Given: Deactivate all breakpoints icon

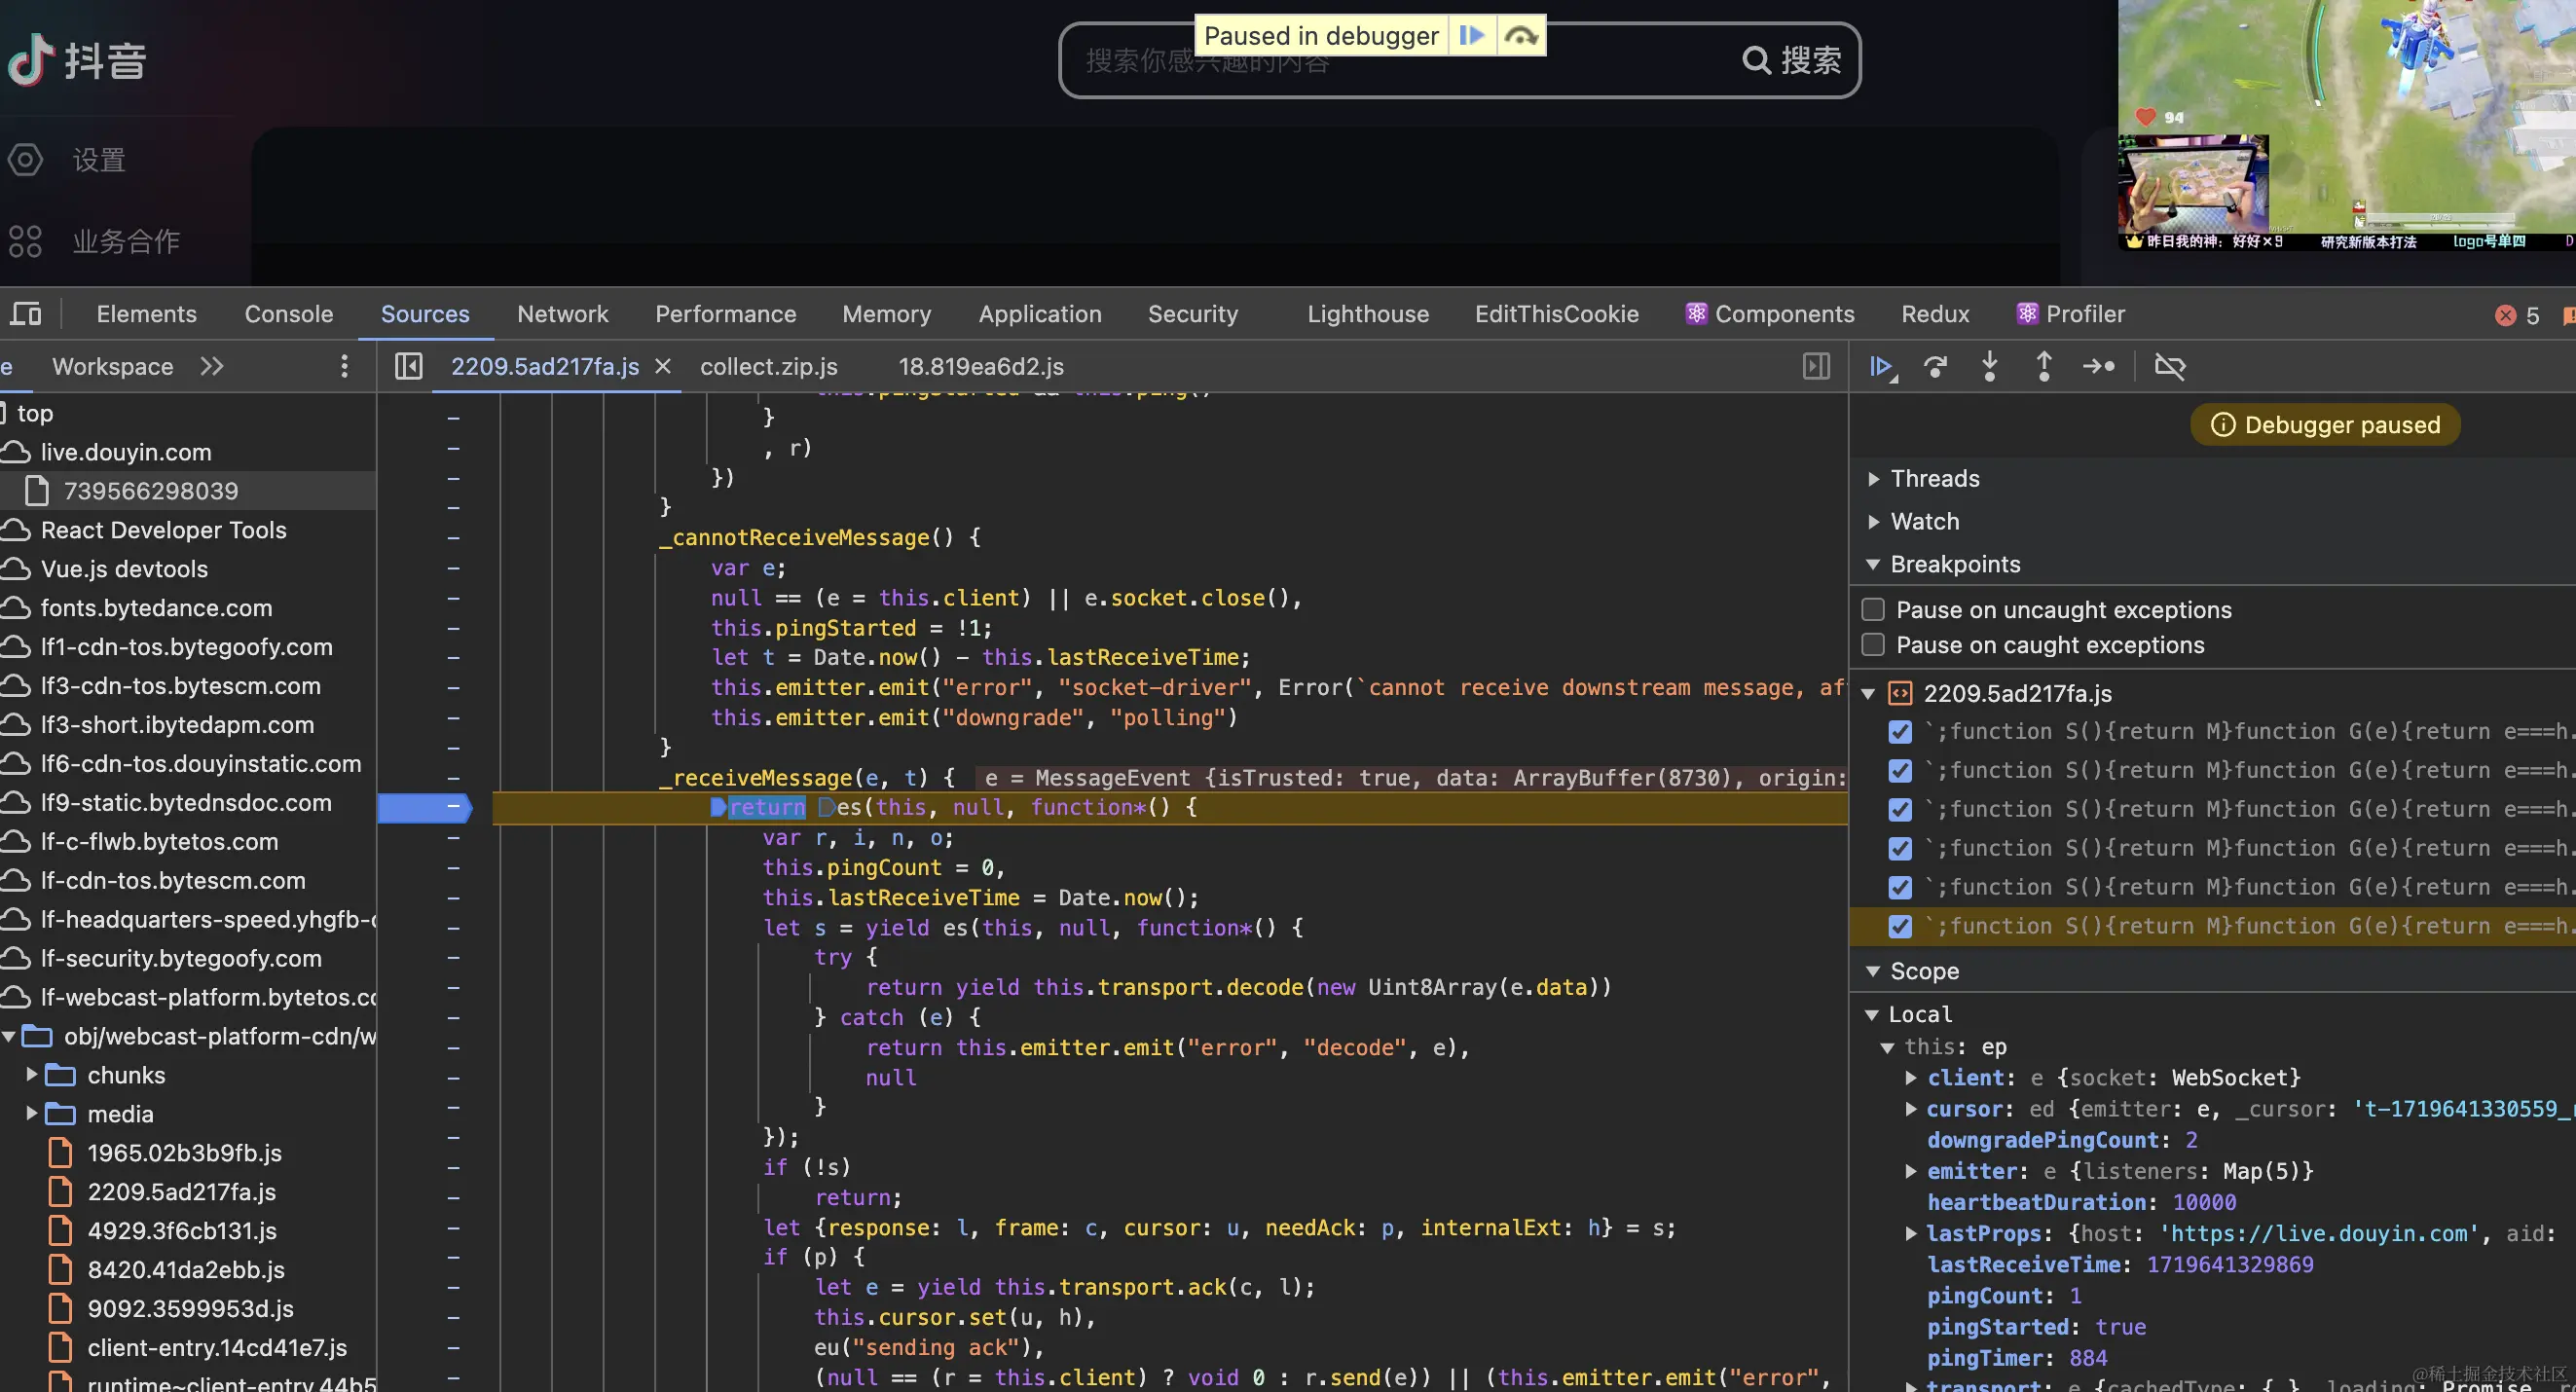Looking at the screenshot, I should tap(2169, 367).
